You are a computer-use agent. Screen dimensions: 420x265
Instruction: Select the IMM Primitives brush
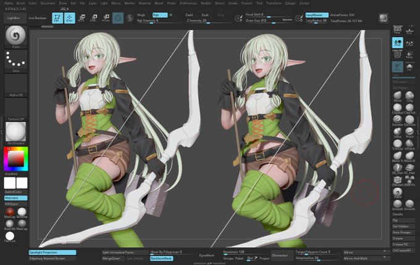click(409, 181)
